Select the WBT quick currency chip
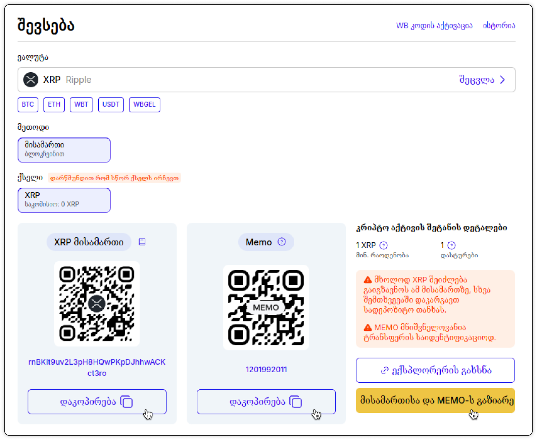The height and width of the screenshot is (440, 537). pos(81,105)
